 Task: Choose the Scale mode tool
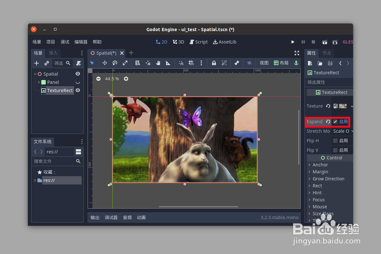click(x=125, y=63)
